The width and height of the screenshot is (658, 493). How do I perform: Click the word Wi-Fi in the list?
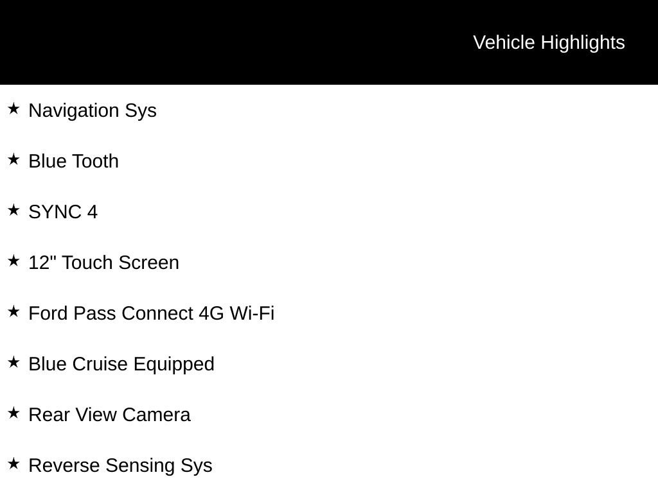click(x=252, y=313)
